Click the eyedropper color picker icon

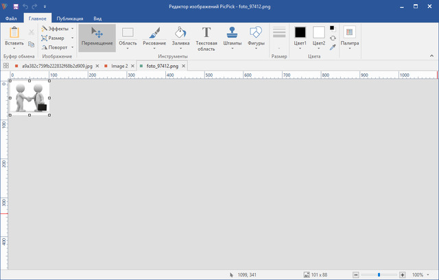pyautogui.click(x=333, y=47)
